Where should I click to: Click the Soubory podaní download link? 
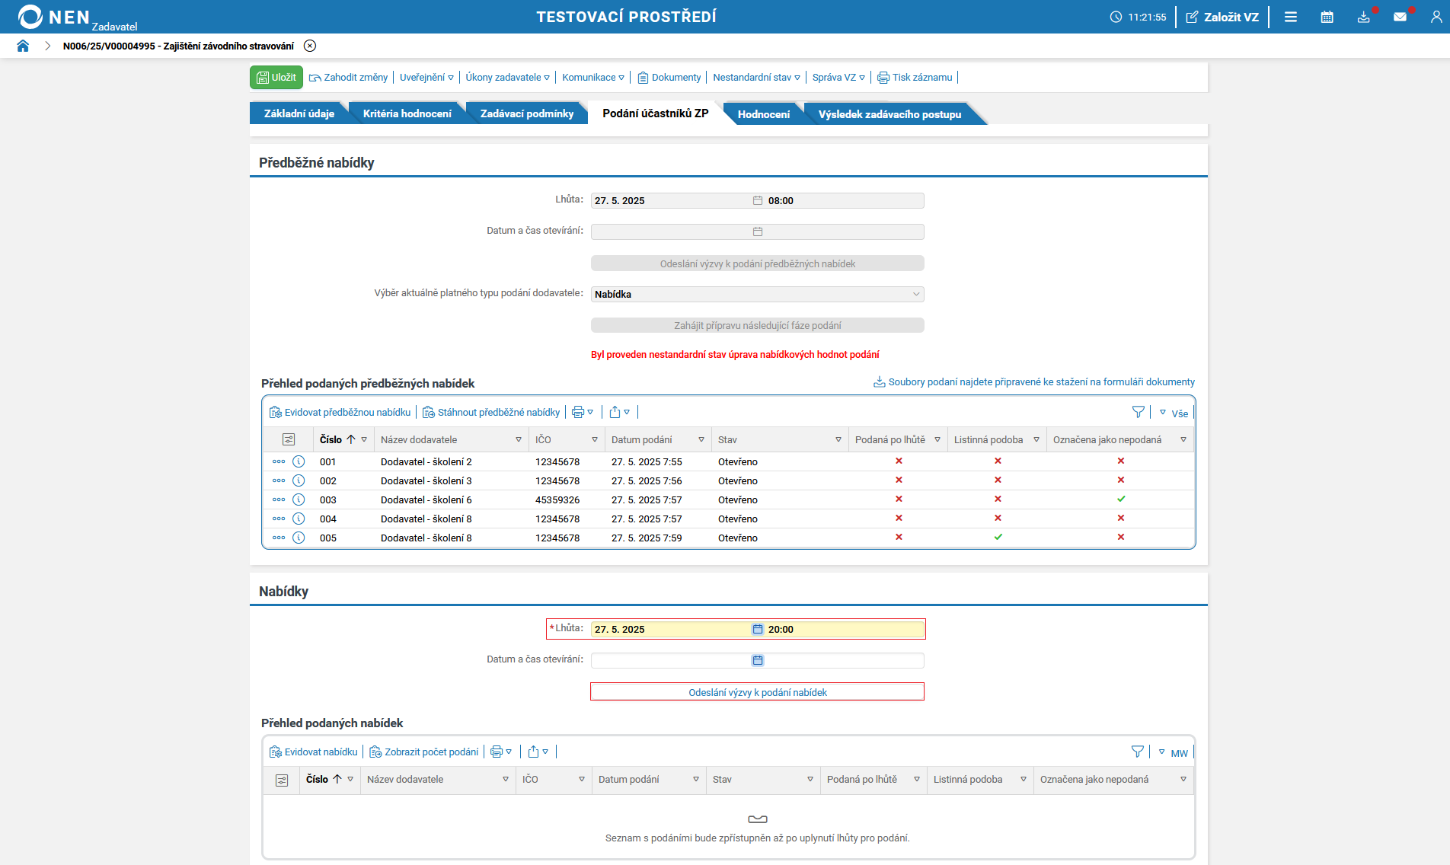(x=1040, y=382)
